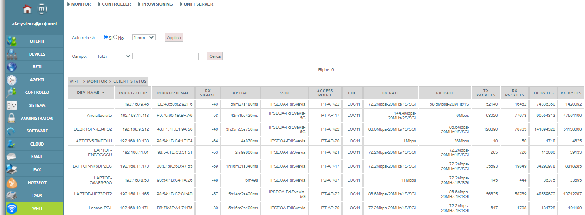
Task: Sort by RX Bytes column header
Action: (571, 93)
